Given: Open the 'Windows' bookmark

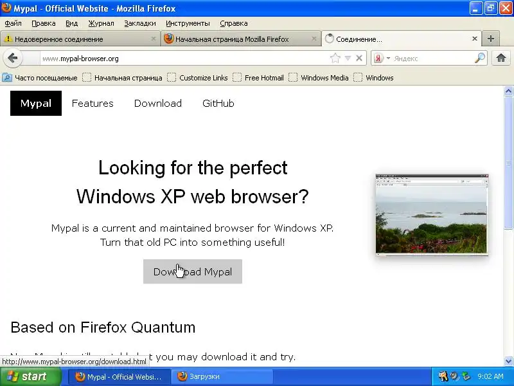Looking at the screenshot, I should (x=373, y=78).
